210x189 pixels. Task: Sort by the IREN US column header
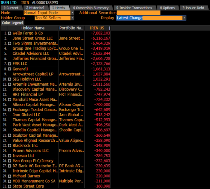coord(97,28)
